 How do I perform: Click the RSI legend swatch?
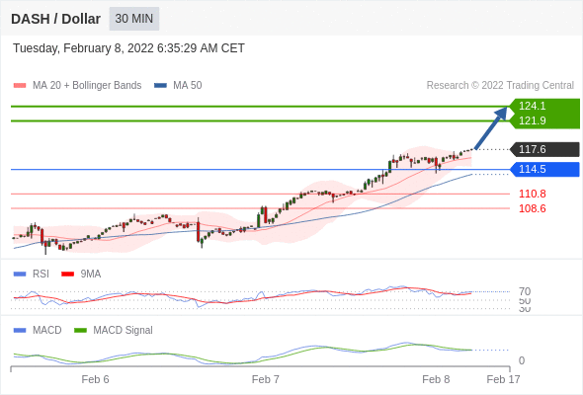pos(20,275)
